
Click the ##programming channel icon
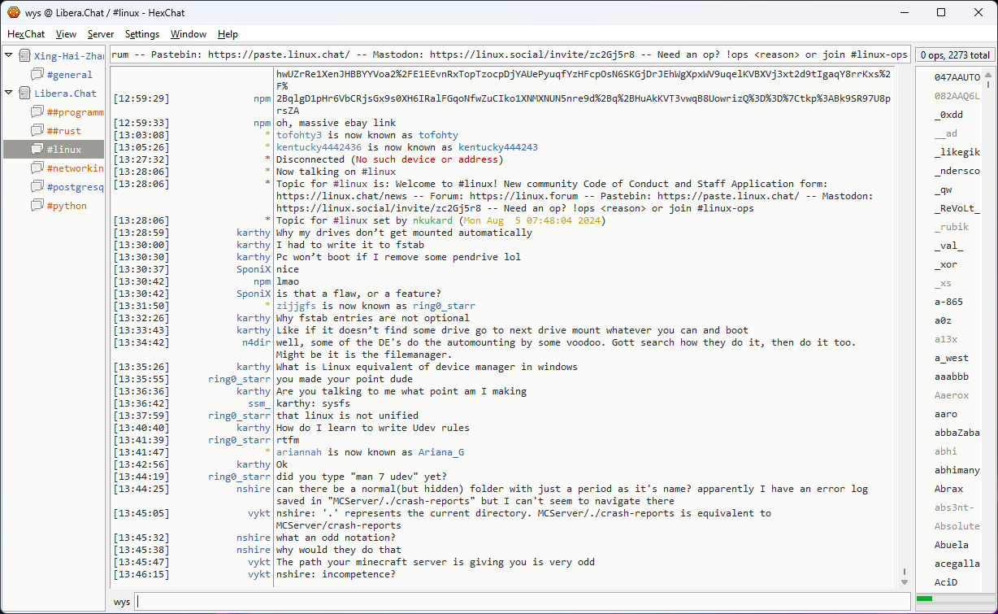point(37,112)
